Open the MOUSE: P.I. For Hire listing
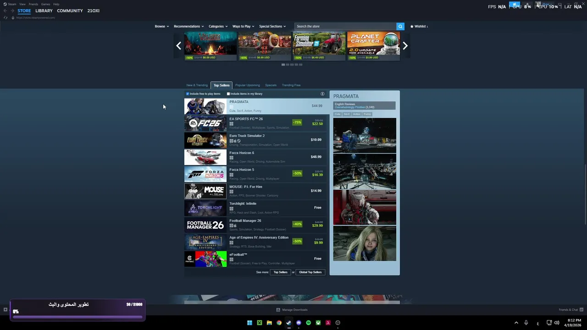This screenshot has width=587, height=330. point(256,191)
